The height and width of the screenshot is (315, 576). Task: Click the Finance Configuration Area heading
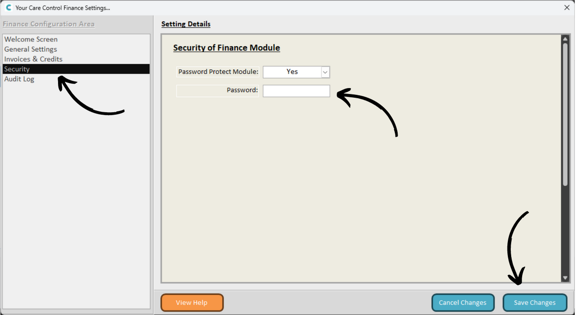point(49,24)
